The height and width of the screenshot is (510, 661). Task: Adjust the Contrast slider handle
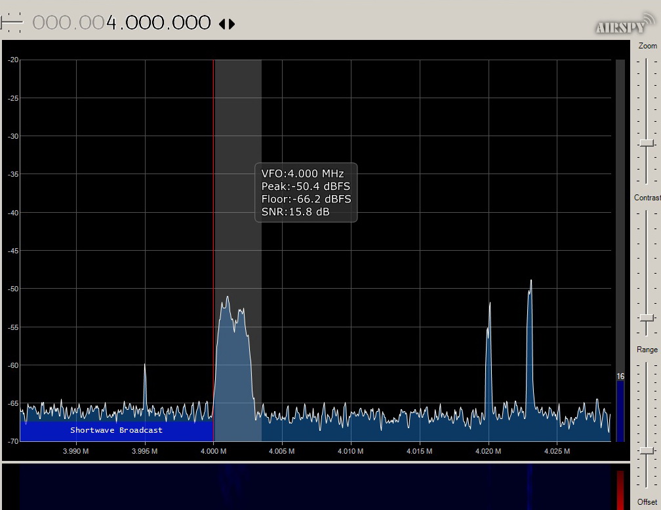[647, 318]
